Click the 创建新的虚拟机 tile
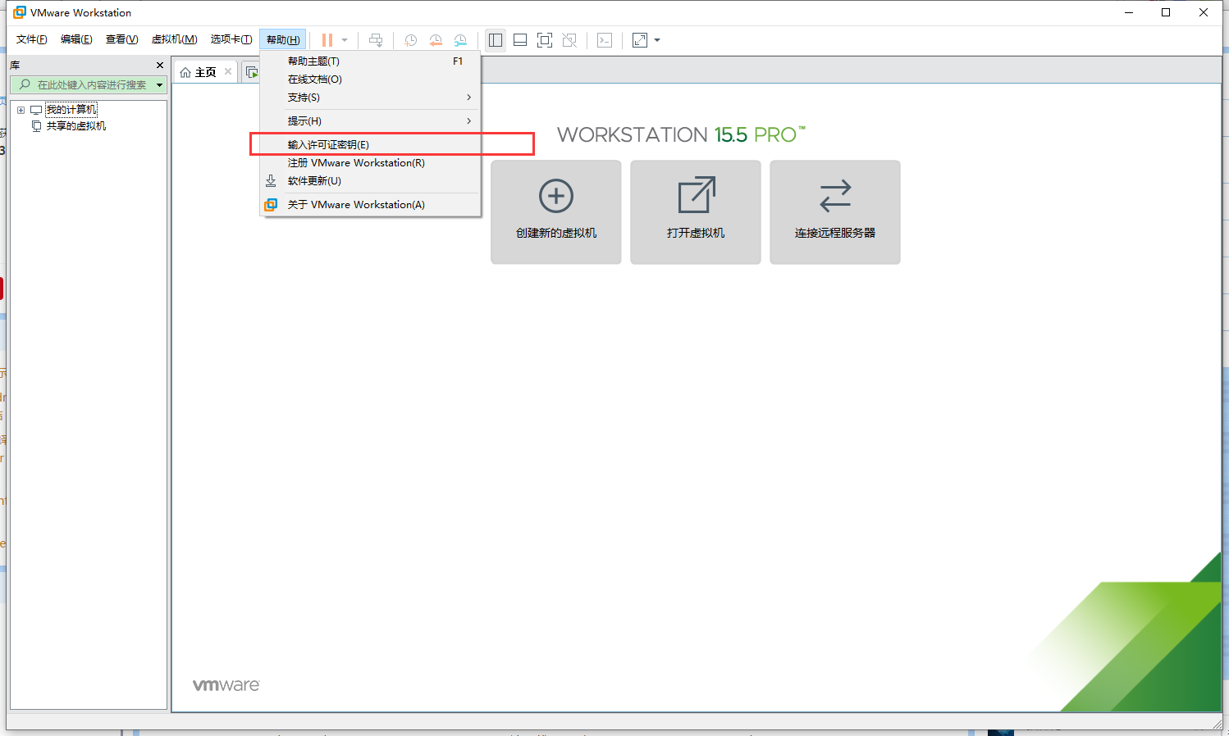The height and width of the screenshot is (736, 1229). (556, 212)
